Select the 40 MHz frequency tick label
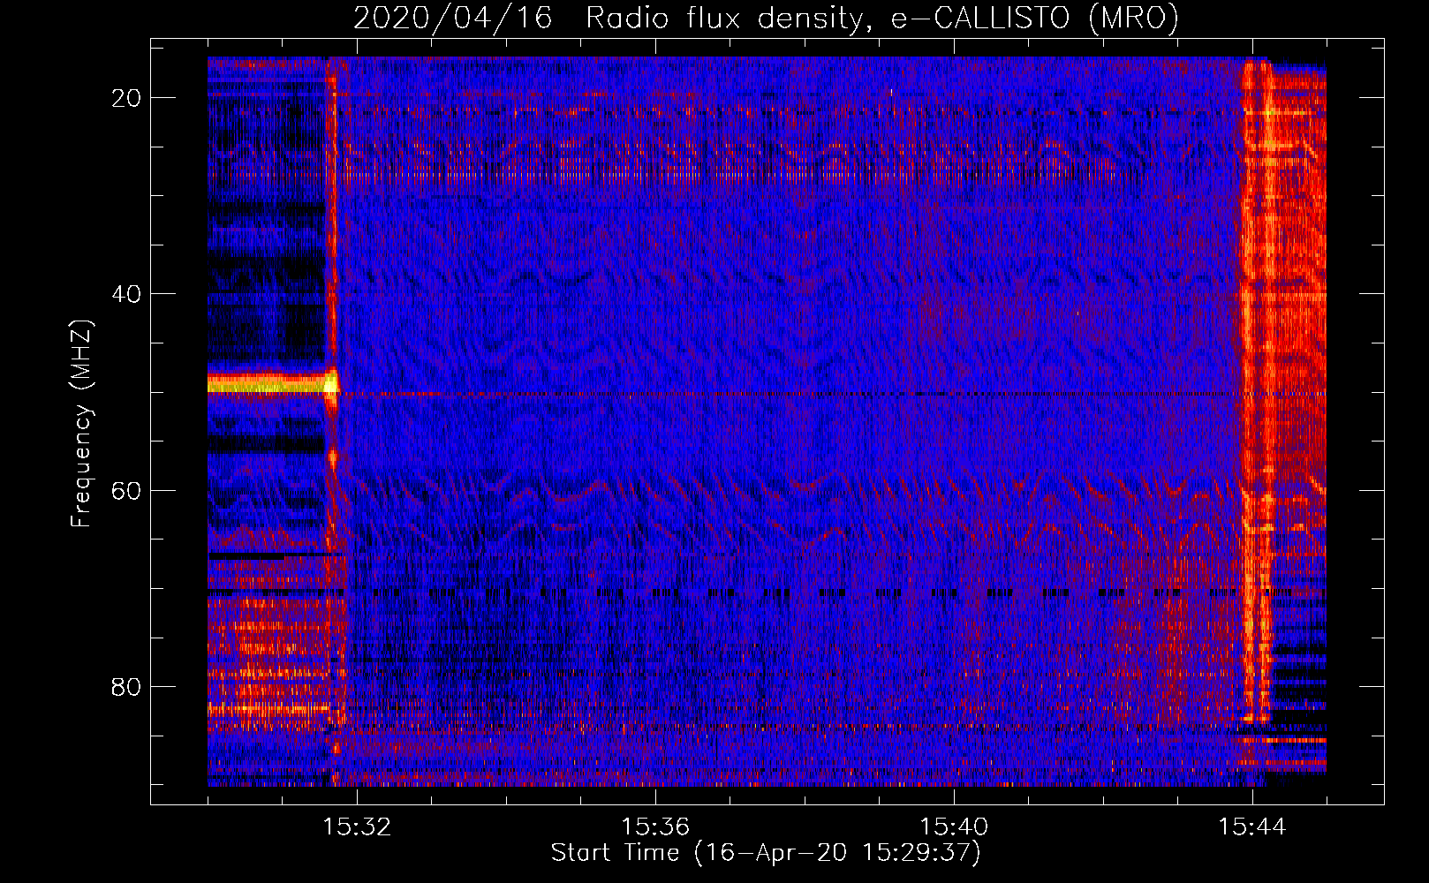This screenshot has width=1429, height=883. pyautogui.click(x=126, y=294)
